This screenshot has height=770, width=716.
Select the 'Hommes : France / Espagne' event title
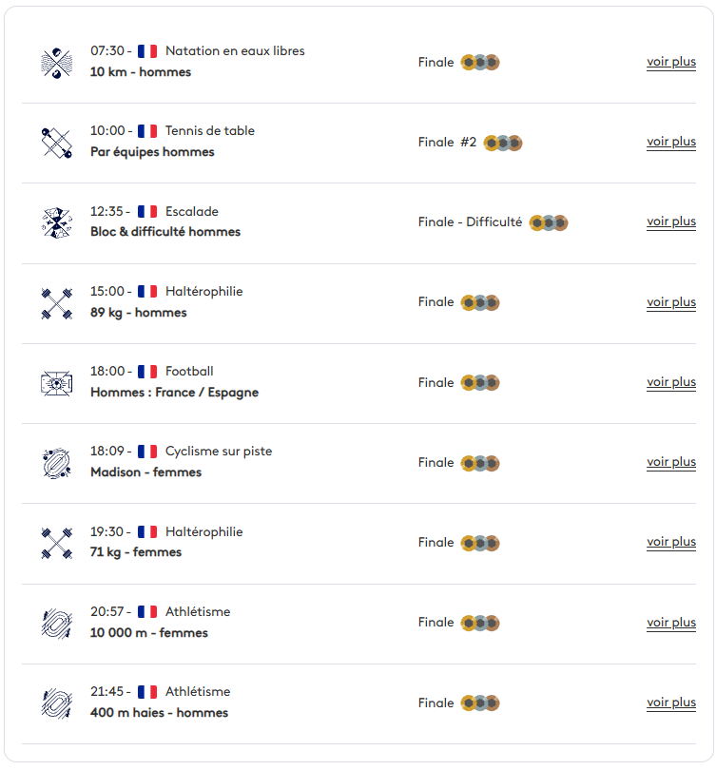[x=174, y=393]
